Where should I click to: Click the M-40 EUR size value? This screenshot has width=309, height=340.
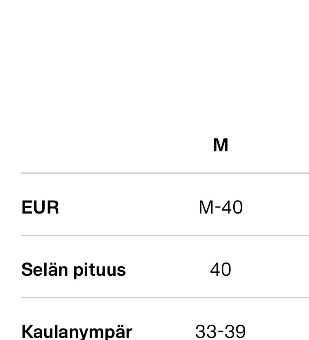220,207
